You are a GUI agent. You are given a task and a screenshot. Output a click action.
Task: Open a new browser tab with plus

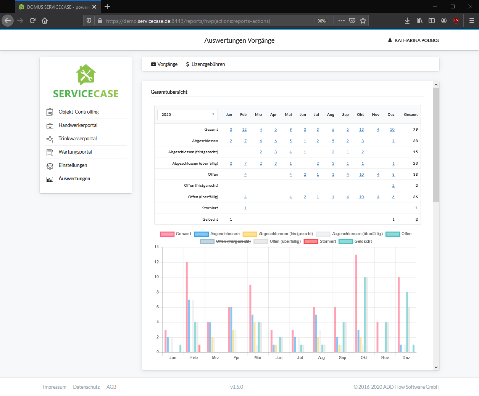click(x=107, y=6)
